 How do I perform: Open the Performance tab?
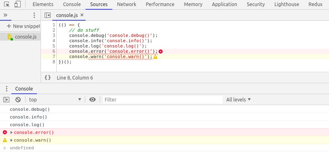point(160,4)
